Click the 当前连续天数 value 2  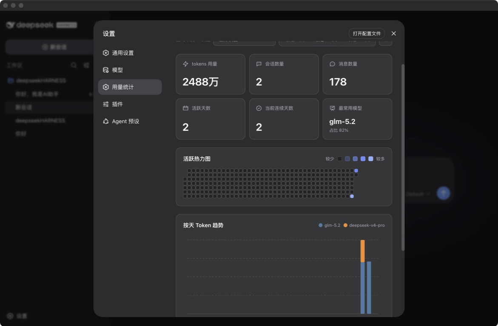259,127
